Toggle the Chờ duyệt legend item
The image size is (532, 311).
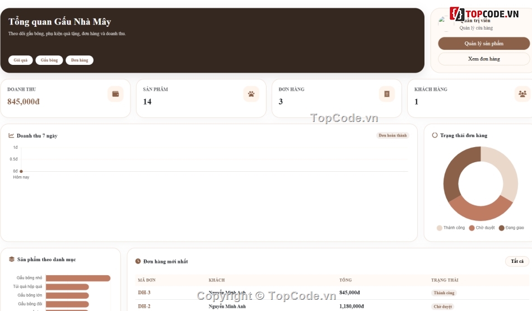482,228
